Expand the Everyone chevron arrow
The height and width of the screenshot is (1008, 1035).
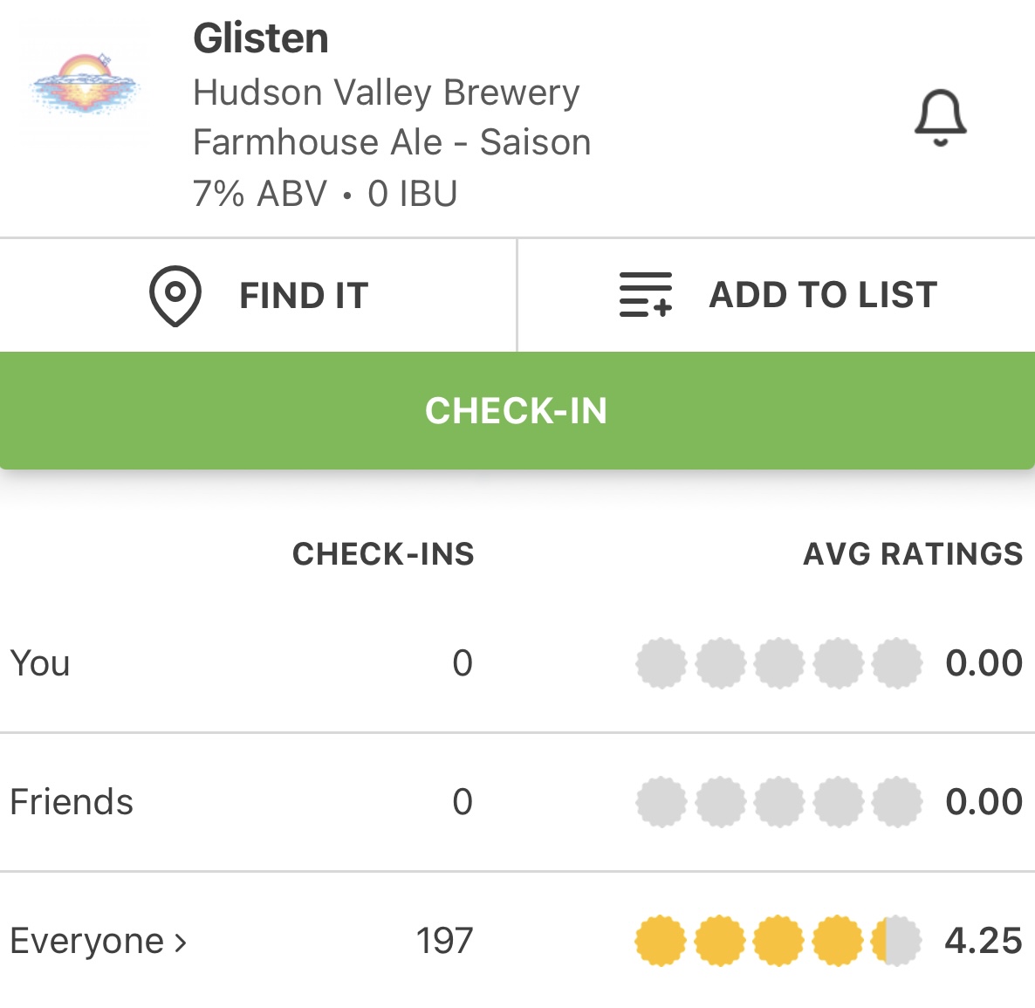[x=181, y=942]
